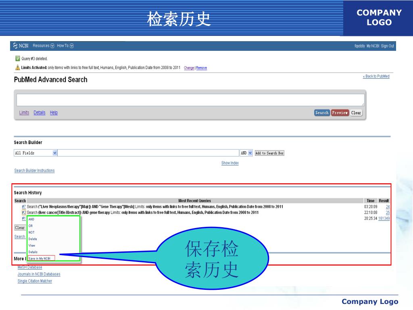Open the Limits link under search box
The width and height of the screenshot is (413, 310).
pyautogui.click(x=24, y=113)
